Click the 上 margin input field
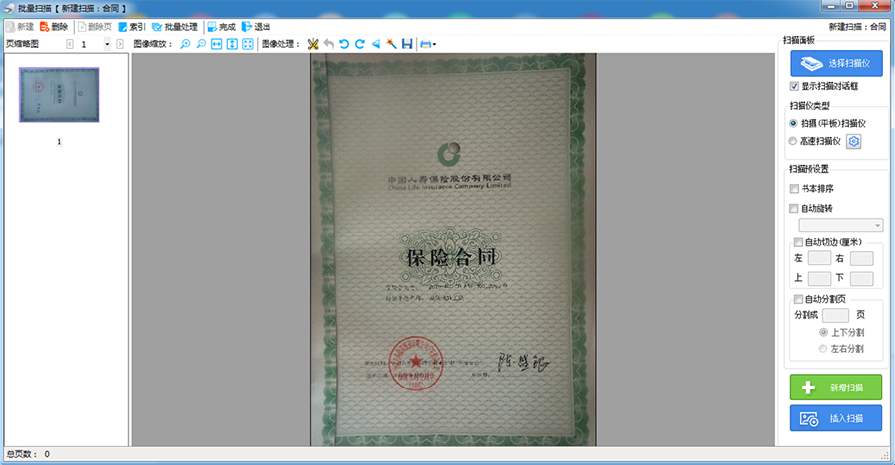The width and height of the screenshot is (895, 465). click(819, 278)
